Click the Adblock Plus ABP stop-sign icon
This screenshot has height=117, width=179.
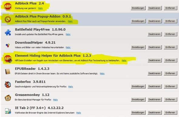[8, 6]
